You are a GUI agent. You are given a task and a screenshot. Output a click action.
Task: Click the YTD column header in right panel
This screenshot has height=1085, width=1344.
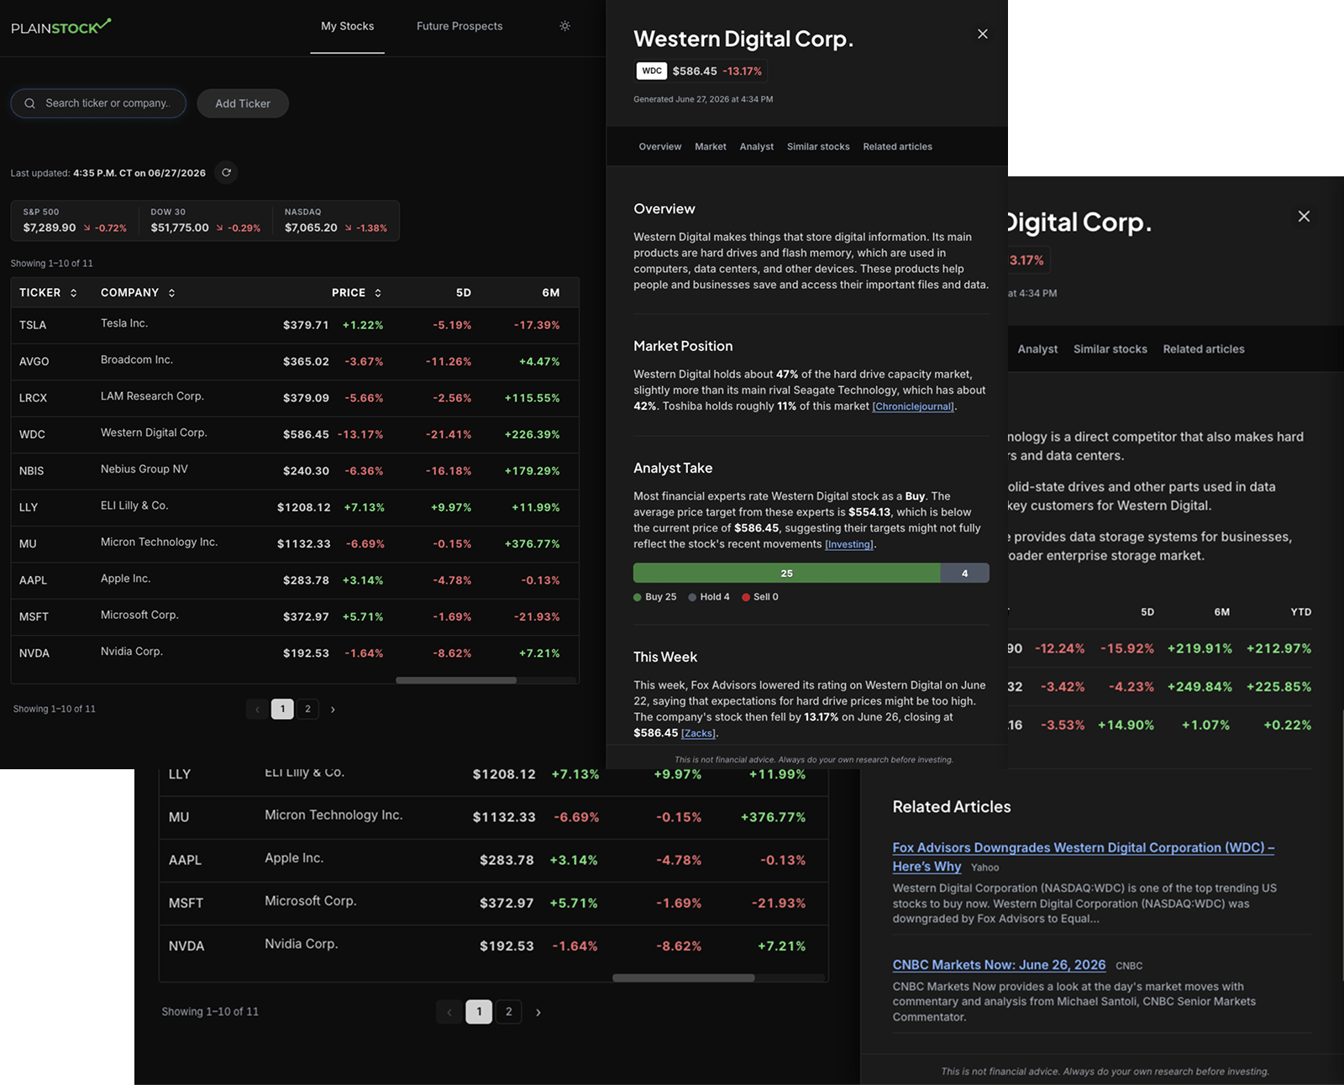1300,612
